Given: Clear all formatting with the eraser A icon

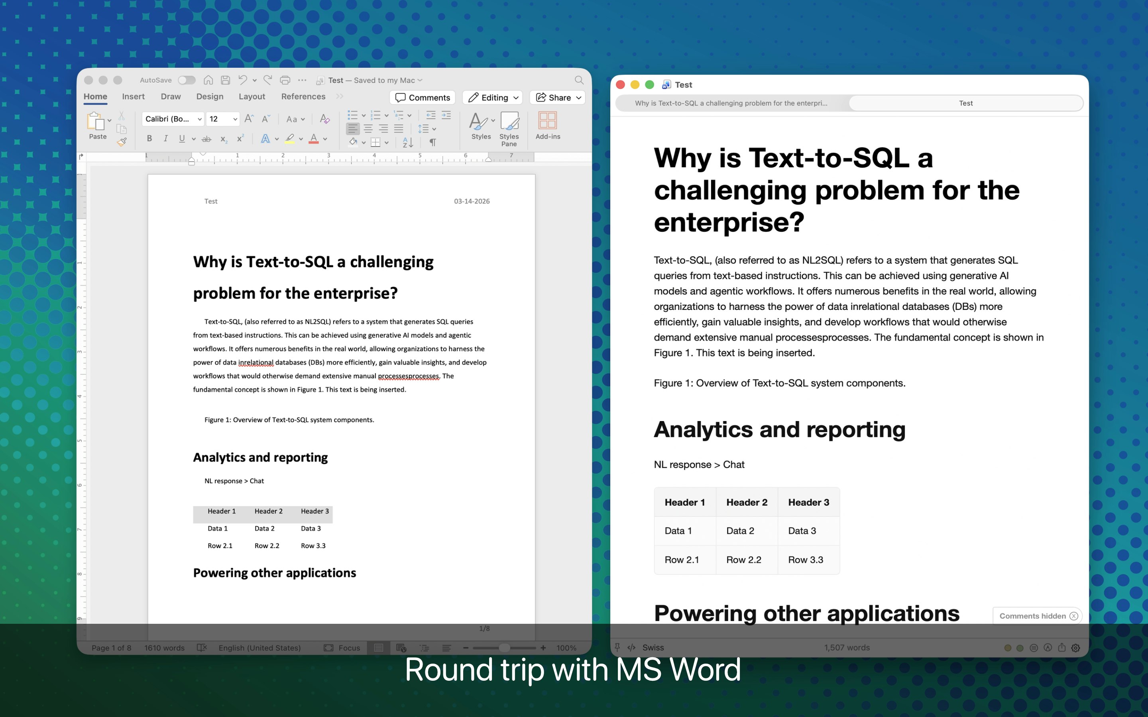Looking at the screenshot, I should (324, 119).
